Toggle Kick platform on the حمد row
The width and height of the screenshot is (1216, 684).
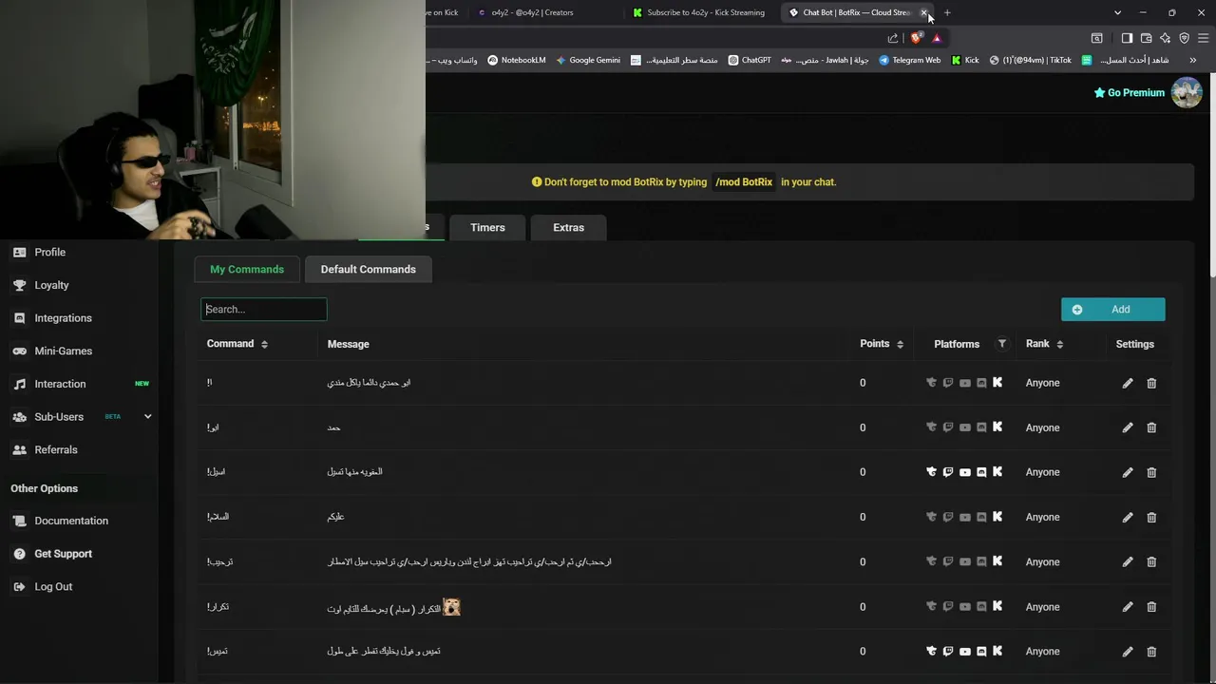coord(997,427)
